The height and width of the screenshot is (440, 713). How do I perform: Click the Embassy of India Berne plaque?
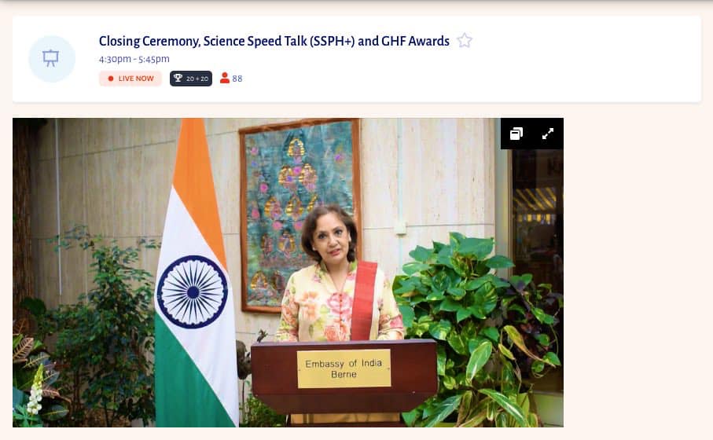click(344, 368)
